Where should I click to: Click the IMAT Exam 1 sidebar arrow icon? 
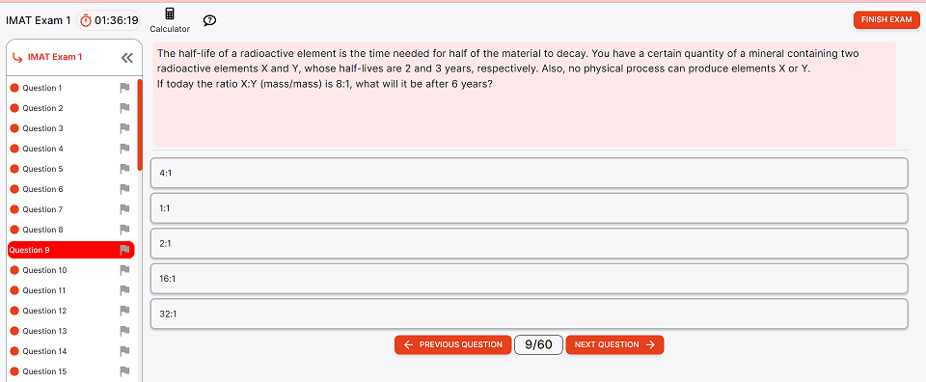[x=17, y=57]
